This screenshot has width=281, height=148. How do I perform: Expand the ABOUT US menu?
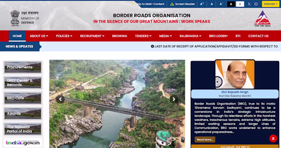tap(39, 36)
